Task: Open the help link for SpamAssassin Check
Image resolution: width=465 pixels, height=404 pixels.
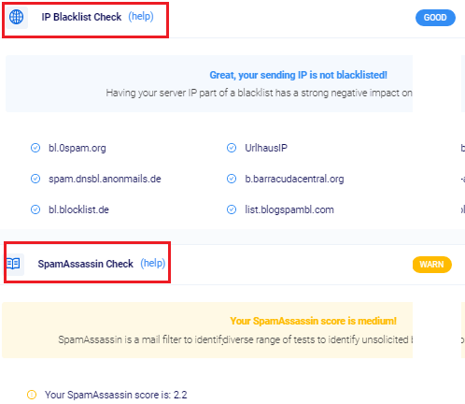Action: (153, 264)
